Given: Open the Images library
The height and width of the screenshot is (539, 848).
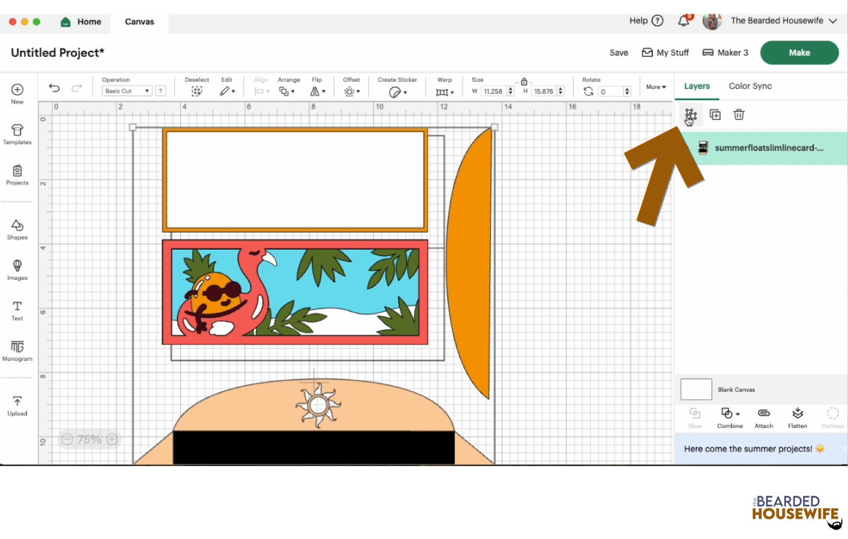Looking at the screenshot, I should (17, 270).
